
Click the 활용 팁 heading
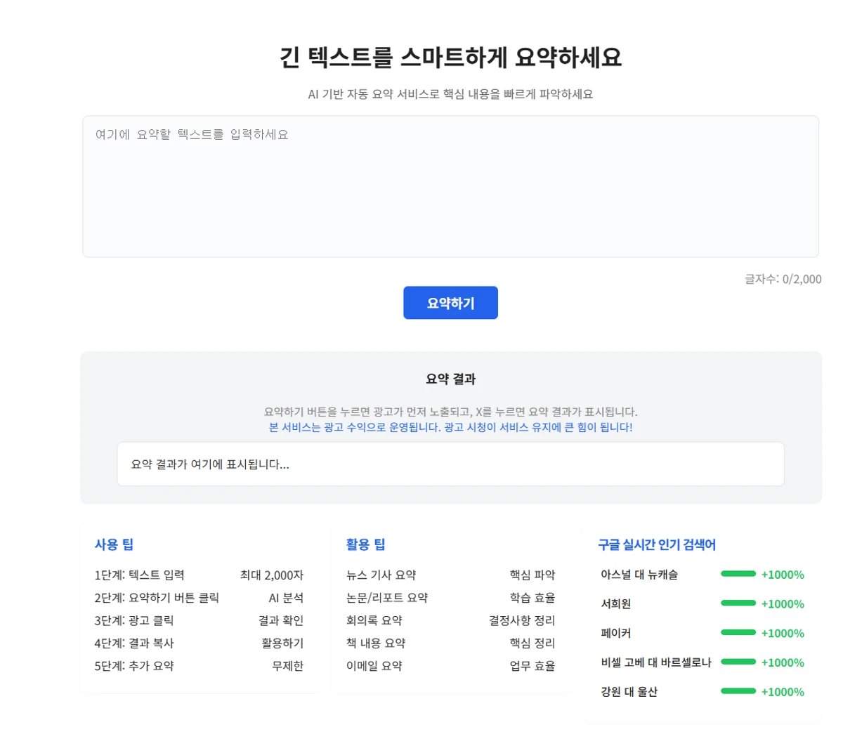coord(365,544)
